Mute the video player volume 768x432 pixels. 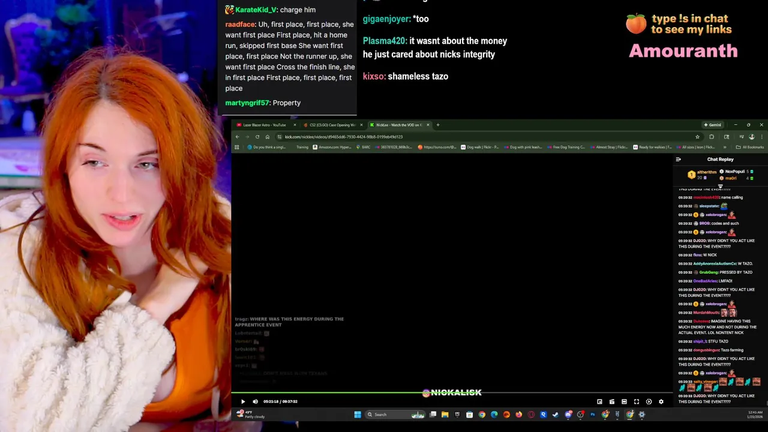click(x=255, y=401)
